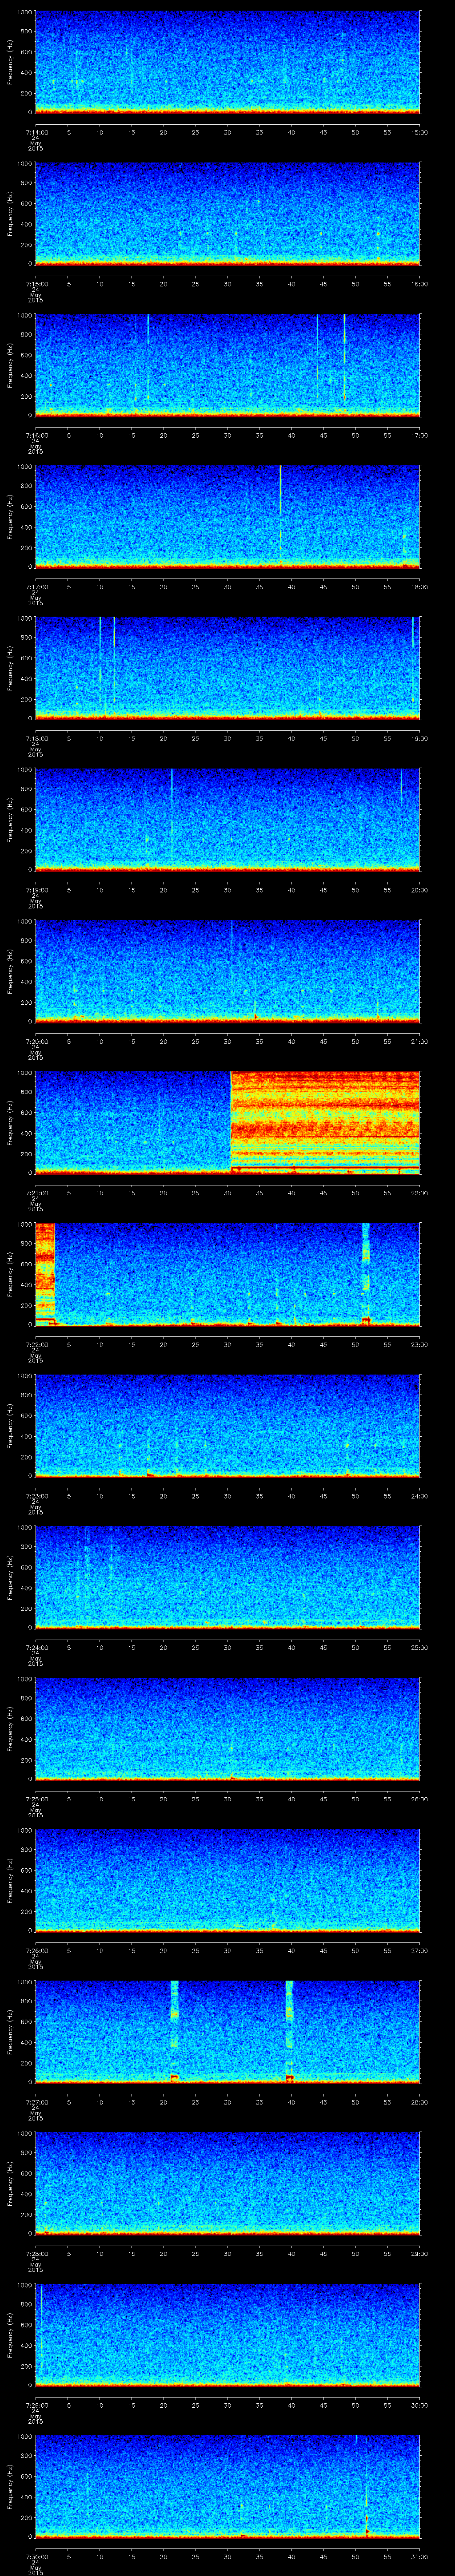
Task: Open the spectrogram panel starting at 7:23:00
Action: [228, 1425]
